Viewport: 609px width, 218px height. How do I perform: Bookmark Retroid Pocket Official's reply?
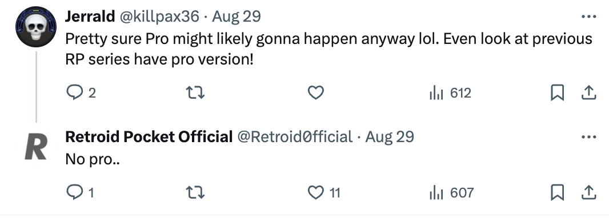[x=558, y=193]
